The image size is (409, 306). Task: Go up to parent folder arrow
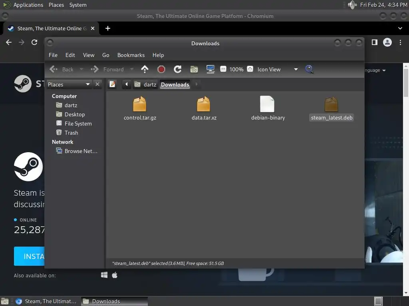pyautogui.click(x=145, y=69)
